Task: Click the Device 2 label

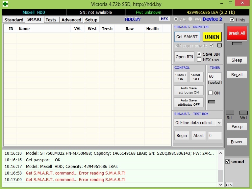Action: tap(212, 19)
